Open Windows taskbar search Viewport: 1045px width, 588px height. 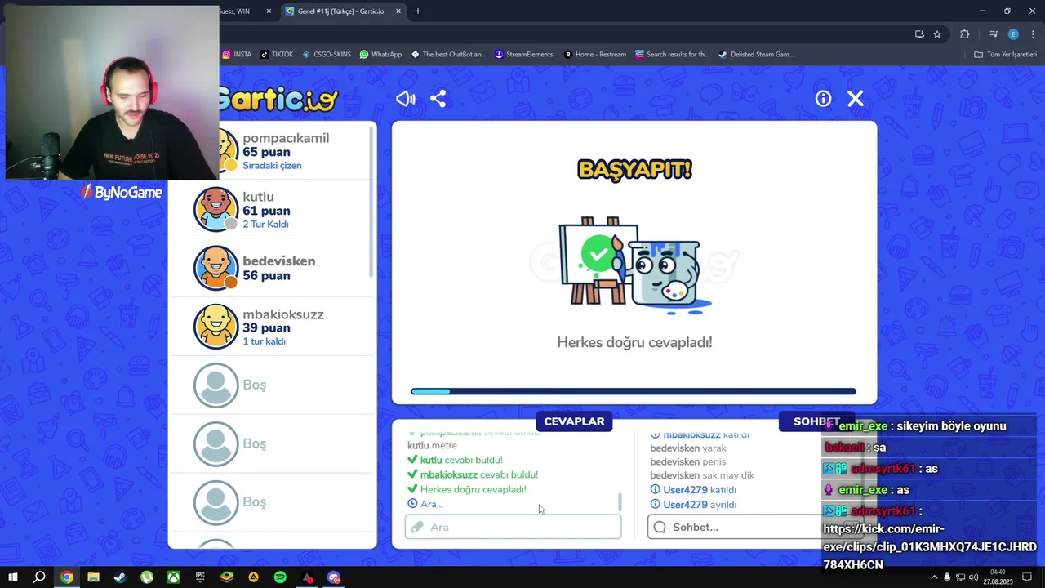39,577
